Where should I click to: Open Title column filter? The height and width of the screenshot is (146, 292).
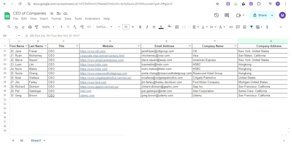(77, 46)
